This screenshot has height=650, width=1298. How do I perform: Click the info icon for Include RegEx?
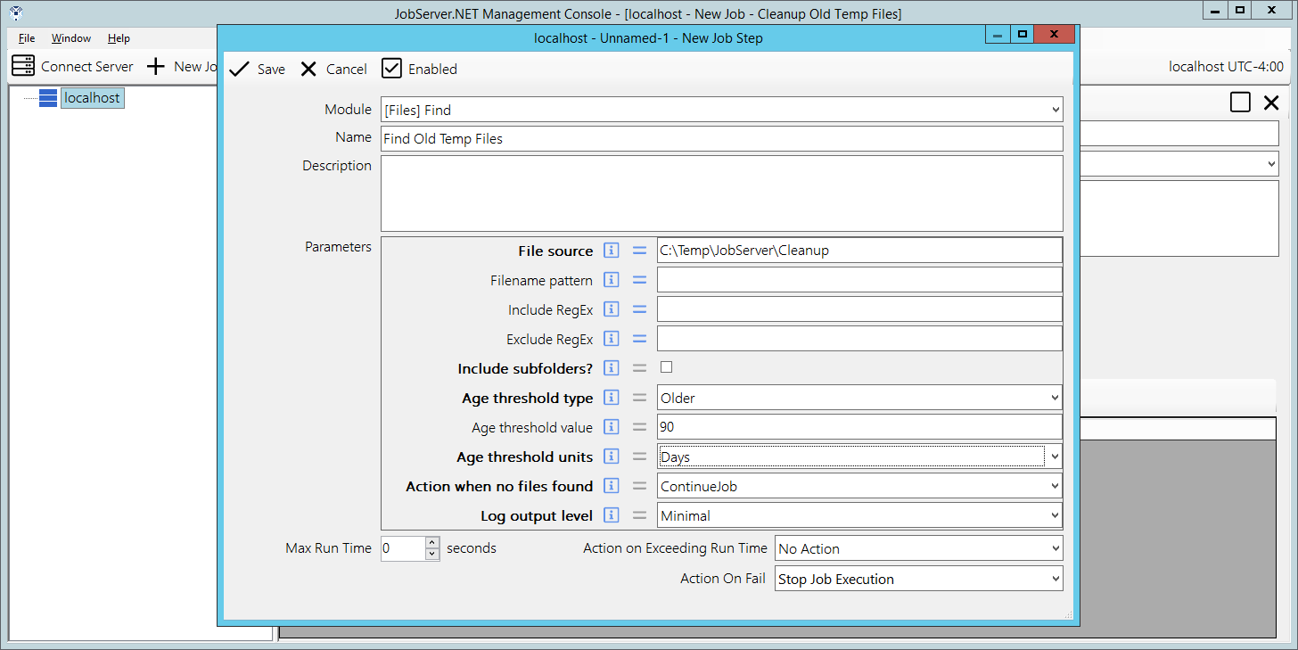click(611, 309)
